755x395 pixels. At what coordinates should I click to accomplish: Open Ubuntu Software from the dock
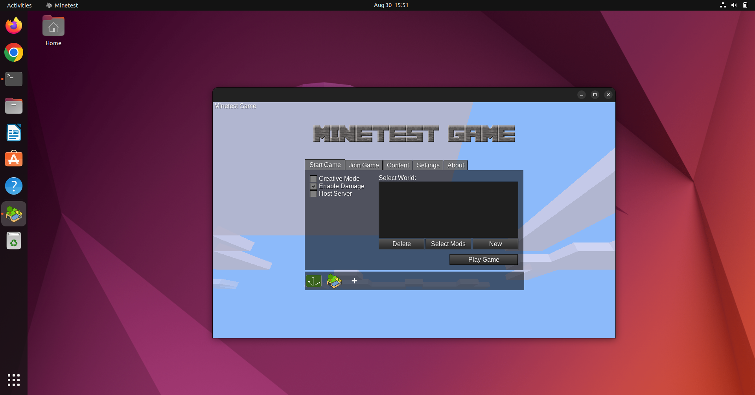tap(13, 159)
